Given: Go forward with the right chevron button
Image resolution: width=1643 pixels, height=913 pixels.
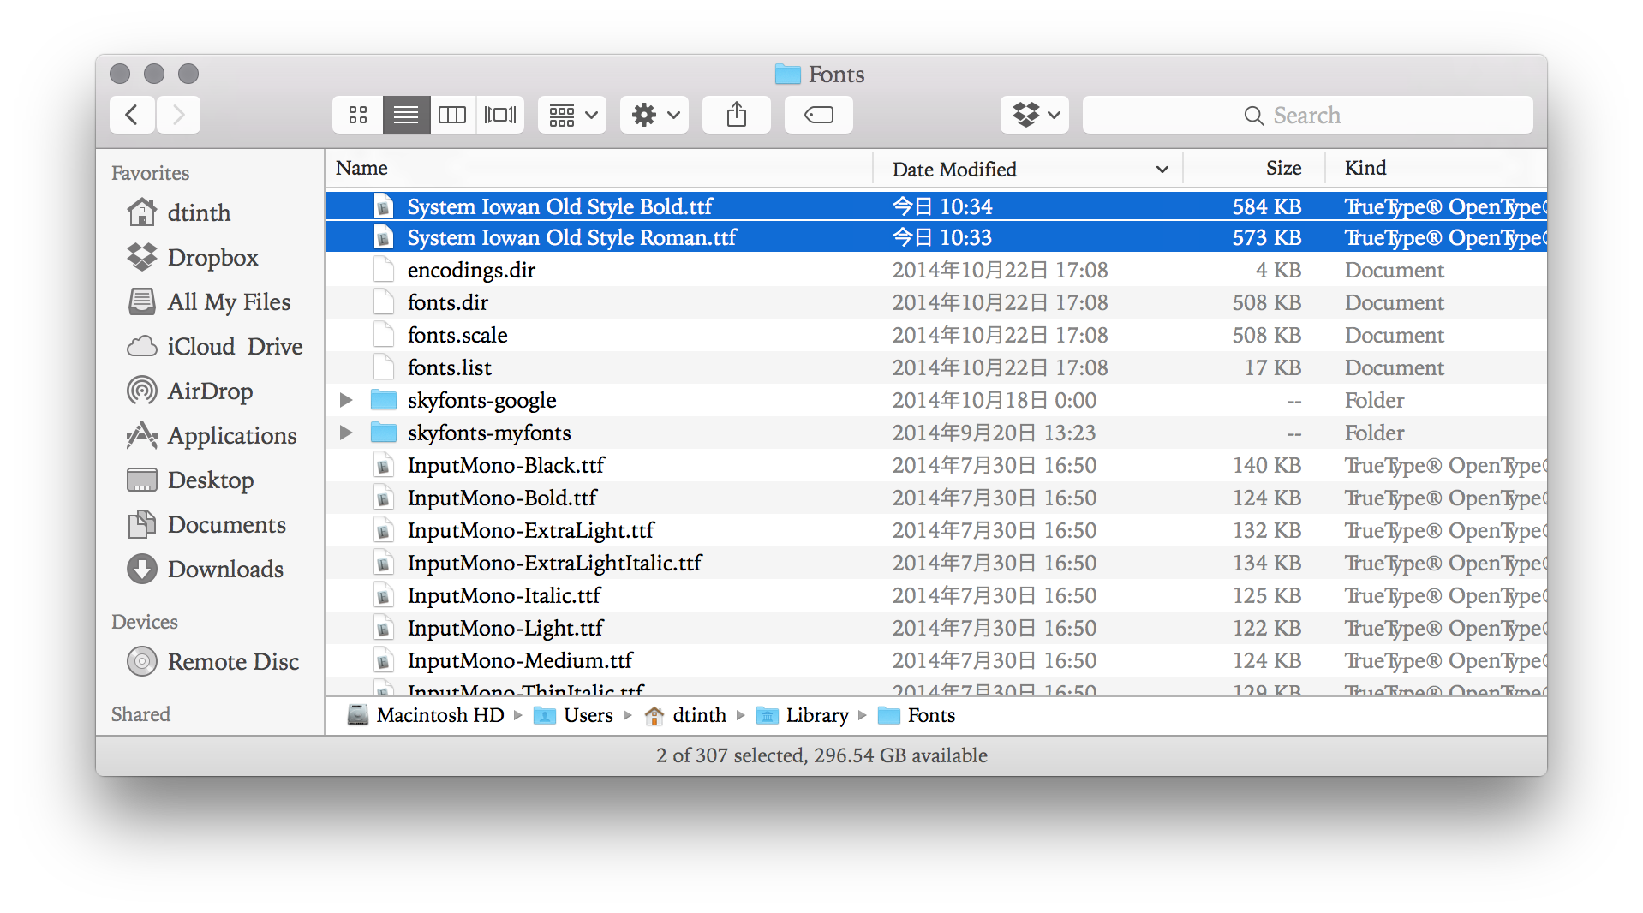Looking at the screenshot, I should coord(178,115).
